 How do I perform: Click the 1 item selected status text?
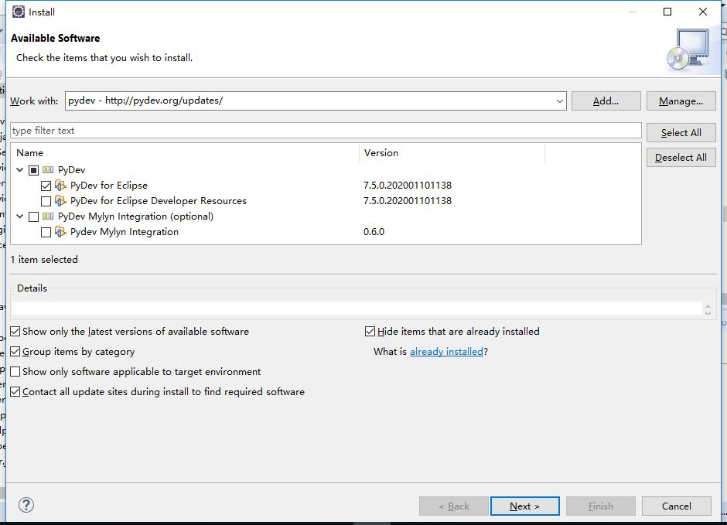(44, 260)
